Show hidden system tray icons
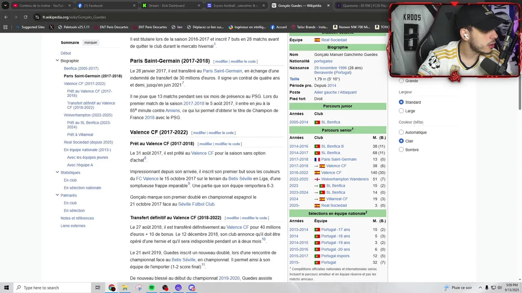 tap(480, 288)
